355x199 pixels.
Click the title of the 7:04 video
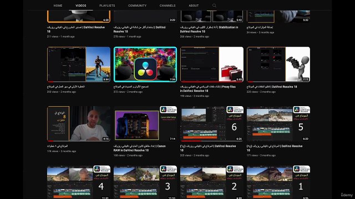[x=131, y=87]
